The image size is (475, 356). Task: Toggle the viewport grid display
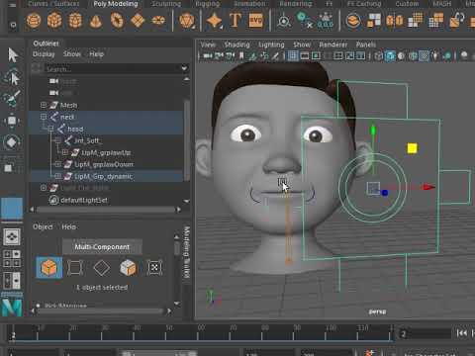coord(293,56)
